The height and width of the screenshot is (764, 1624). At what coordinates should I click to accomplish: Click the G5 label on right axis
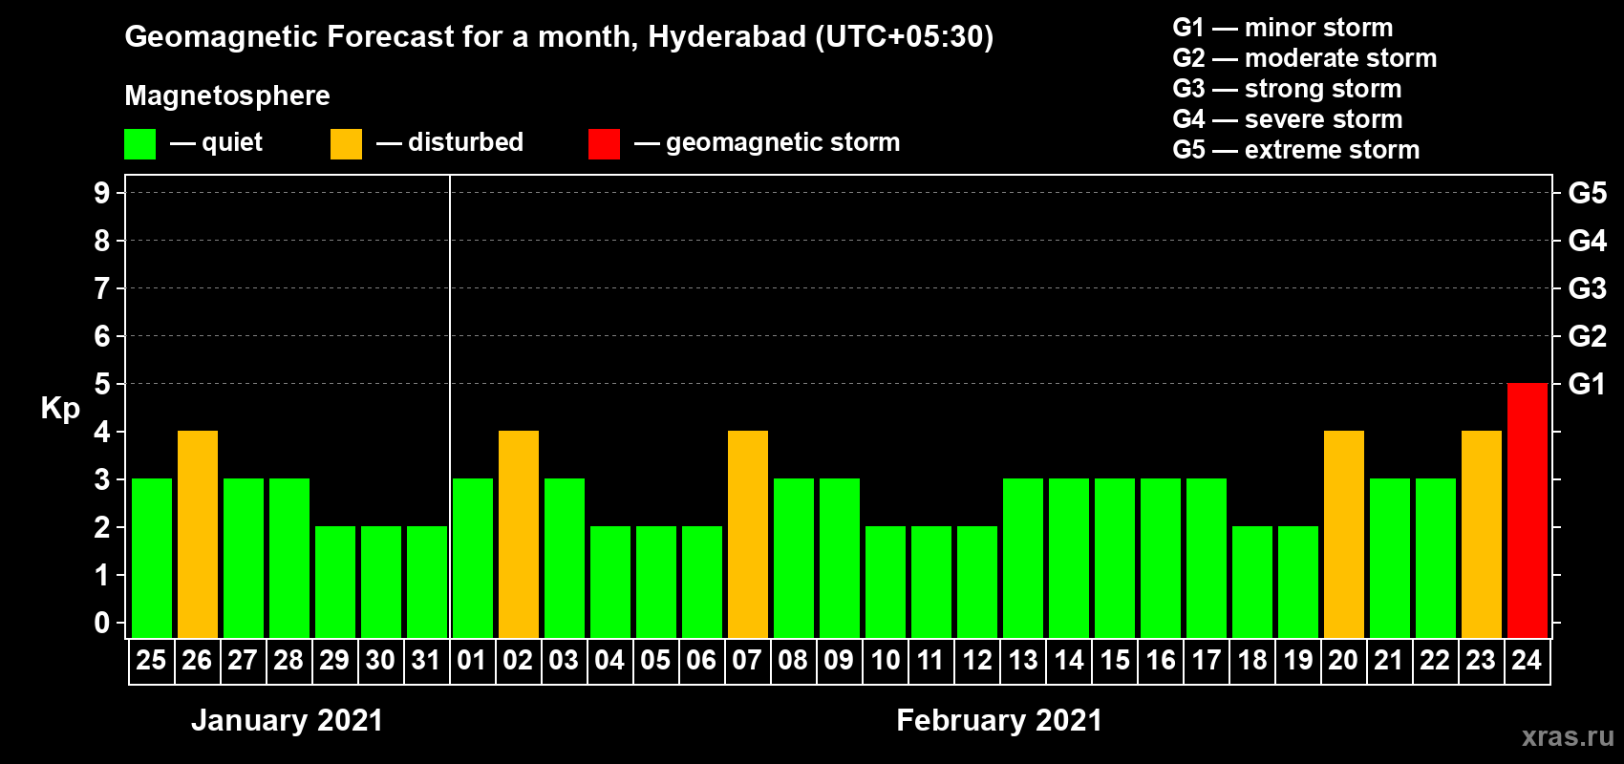(1587, 193)
